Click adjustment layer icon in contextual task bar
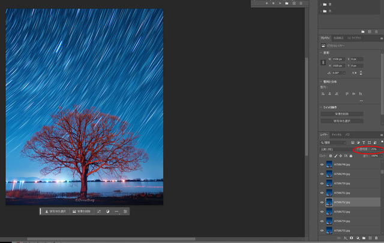Image resolution: width=384 pixels, height=243 pixels. point(108,211)
